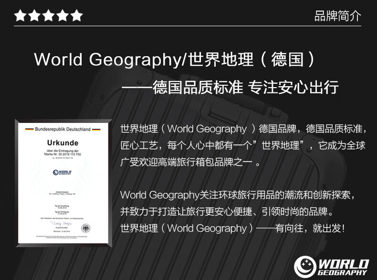The image size is (377, 280).
Task: Click the 'World Geography/世界地理（德国）' title
Action: pyautogui.click(x=175, y=59)
